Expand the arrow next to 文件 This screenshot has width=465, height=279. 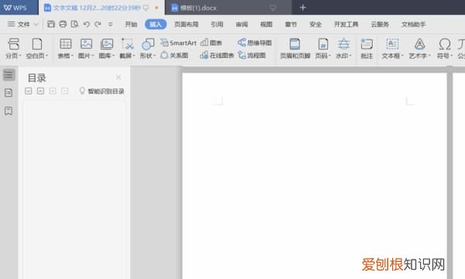(36, 24)
